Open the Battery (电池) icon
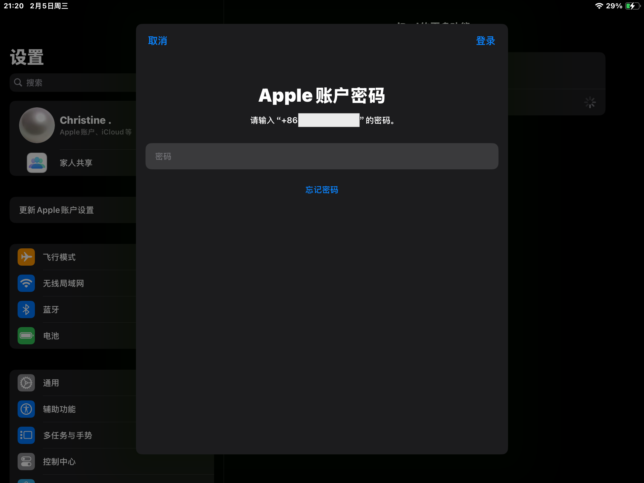644x483 pixels. point(26,336)
